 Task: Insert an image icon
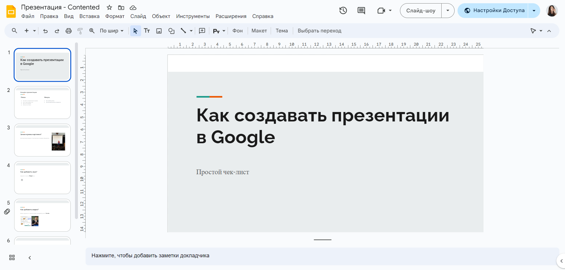tap(159, 31)
